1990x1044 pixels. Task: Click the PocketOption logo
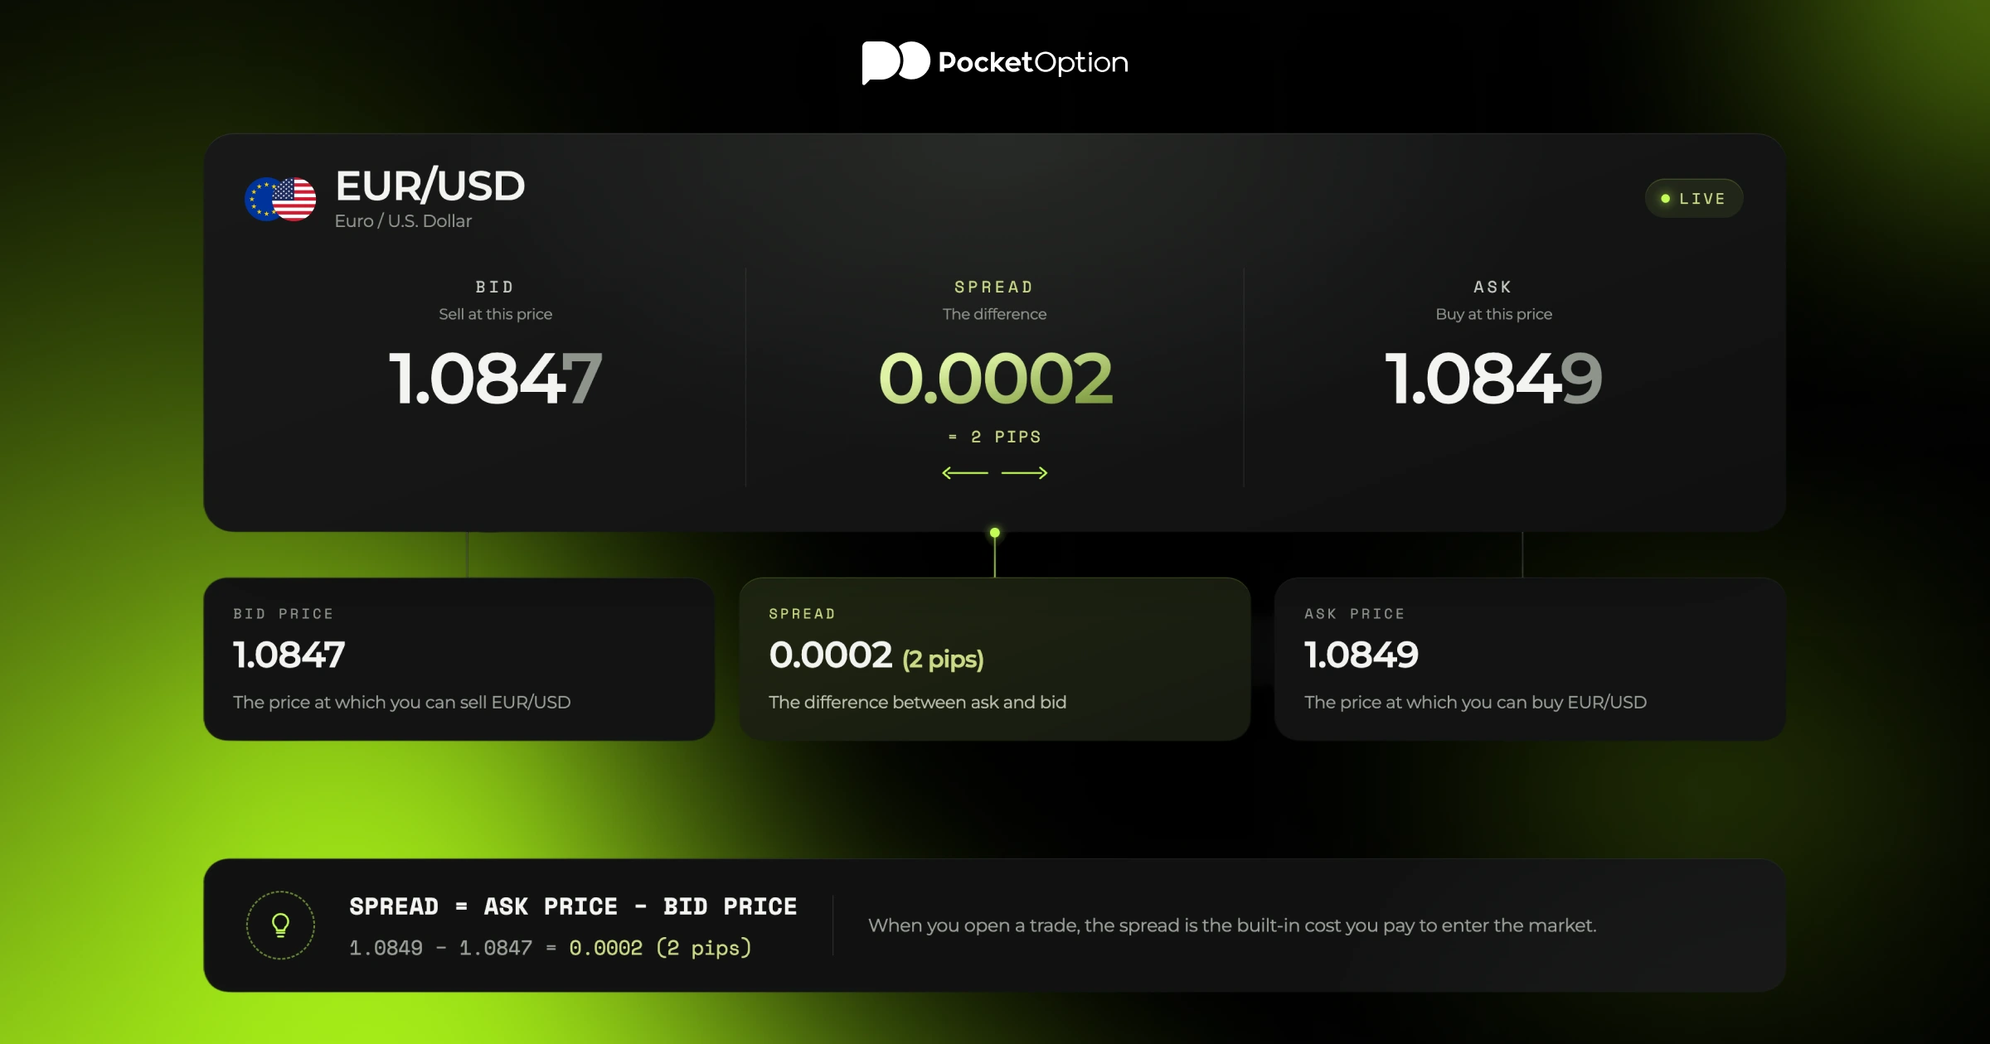(x=995, y=62)
